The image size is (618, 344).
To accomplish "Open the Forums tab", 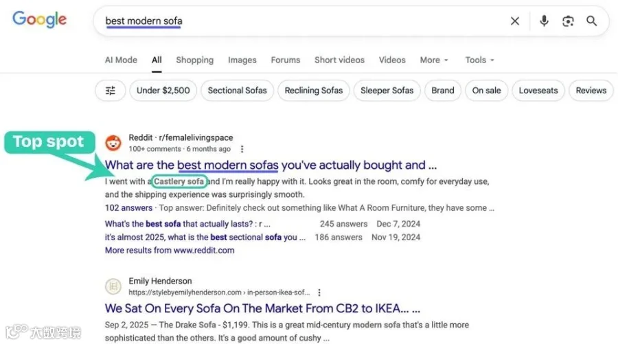I will coord(286,60).
